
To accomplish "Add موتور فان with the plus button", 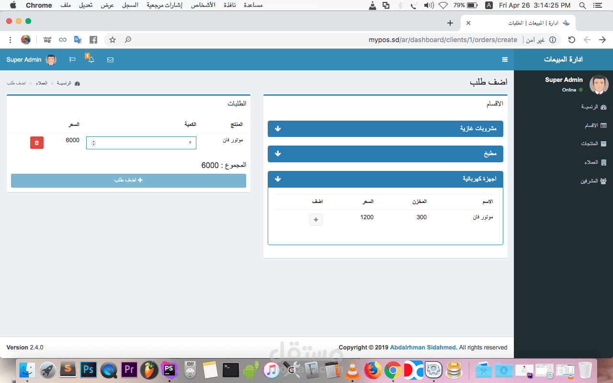I will [316, 220].
